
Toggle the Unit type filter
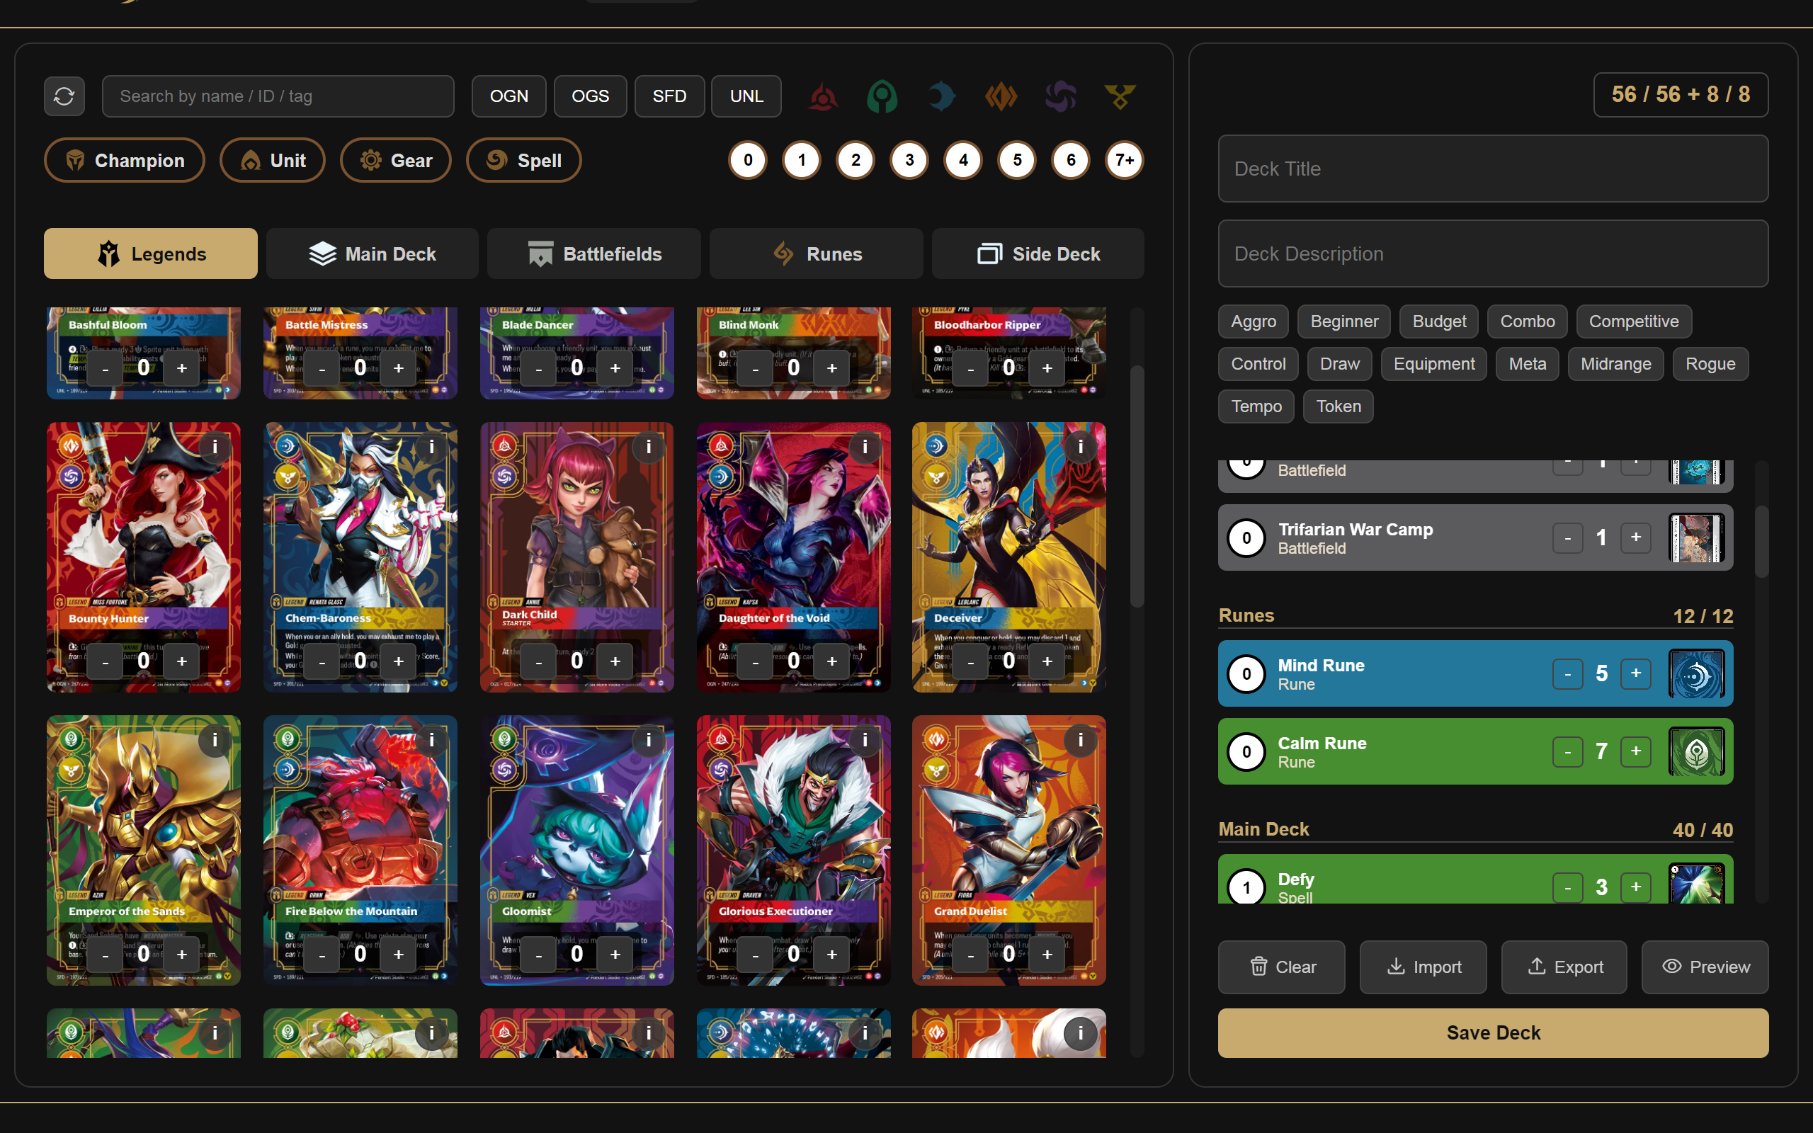[273, 160]
